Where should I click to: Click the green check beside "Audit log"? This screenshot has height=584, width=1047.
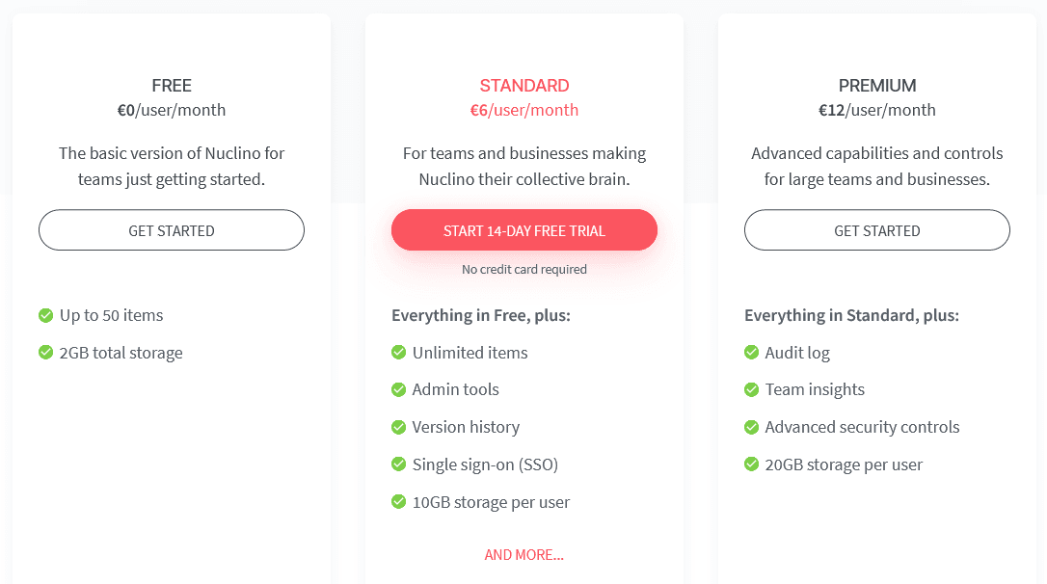751,353
